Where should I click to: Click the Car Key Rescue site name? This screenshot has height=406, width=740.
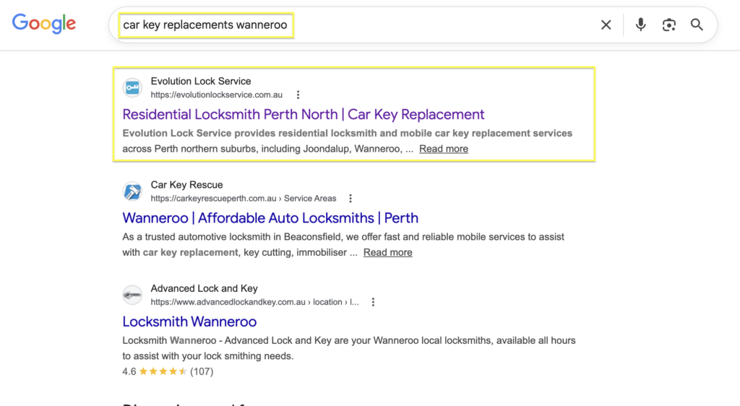[186, 185]
